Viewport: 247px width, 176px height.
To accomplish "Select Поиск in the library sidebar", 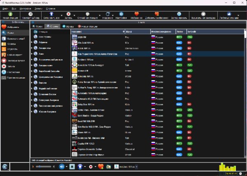I will pyautogui.click(x=15, y=33).
